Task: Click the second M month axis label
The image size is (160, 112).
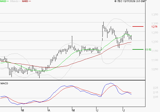Action: click(73, 110)
